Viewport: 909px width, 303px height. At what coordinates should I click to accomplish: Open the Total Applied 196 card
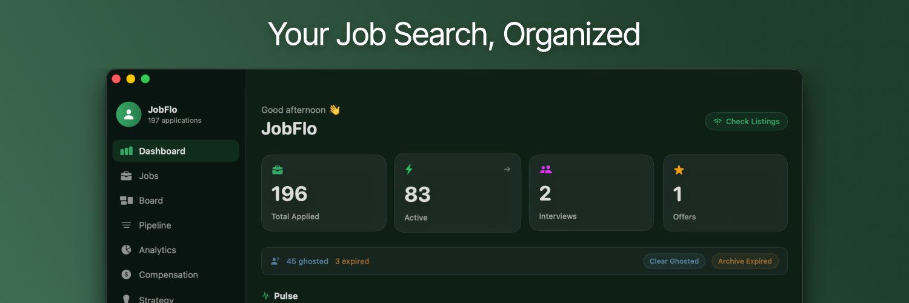[x=324, y=193]
